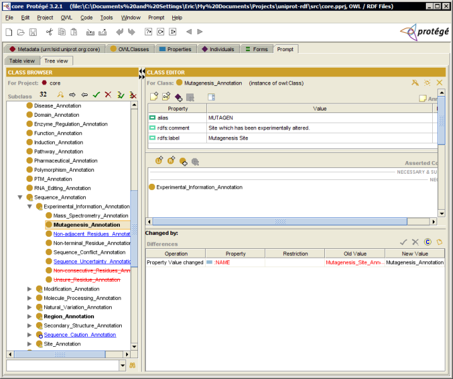Click the reject subtree changes icon

[133, 95]
